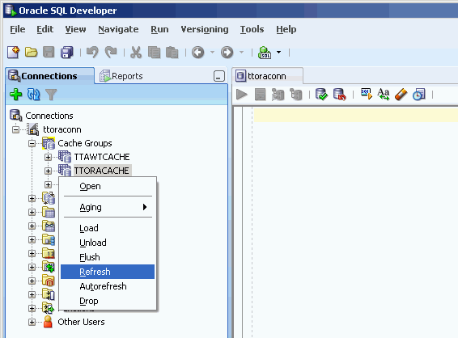Click the SQL History clock icon
The width and height of the screenshot is (458, 338).
click(x=419, y=95)
